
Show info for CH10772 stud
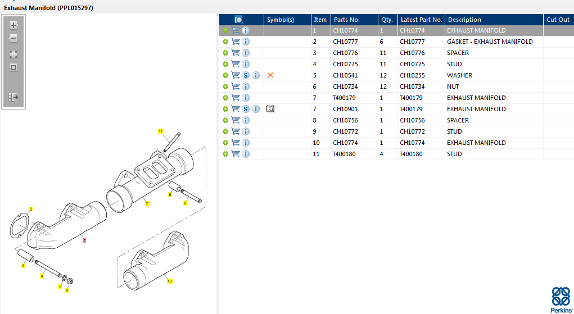pyautogui.click(x=246, y=131)
